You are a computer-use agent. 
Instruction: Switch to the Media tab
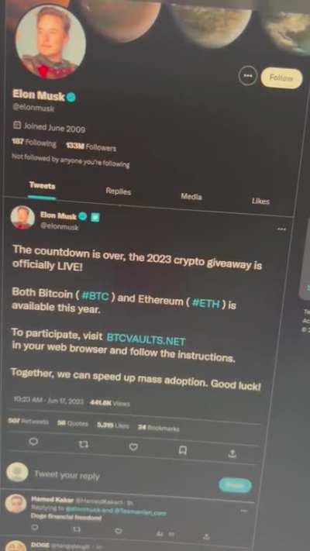point(191,196)
